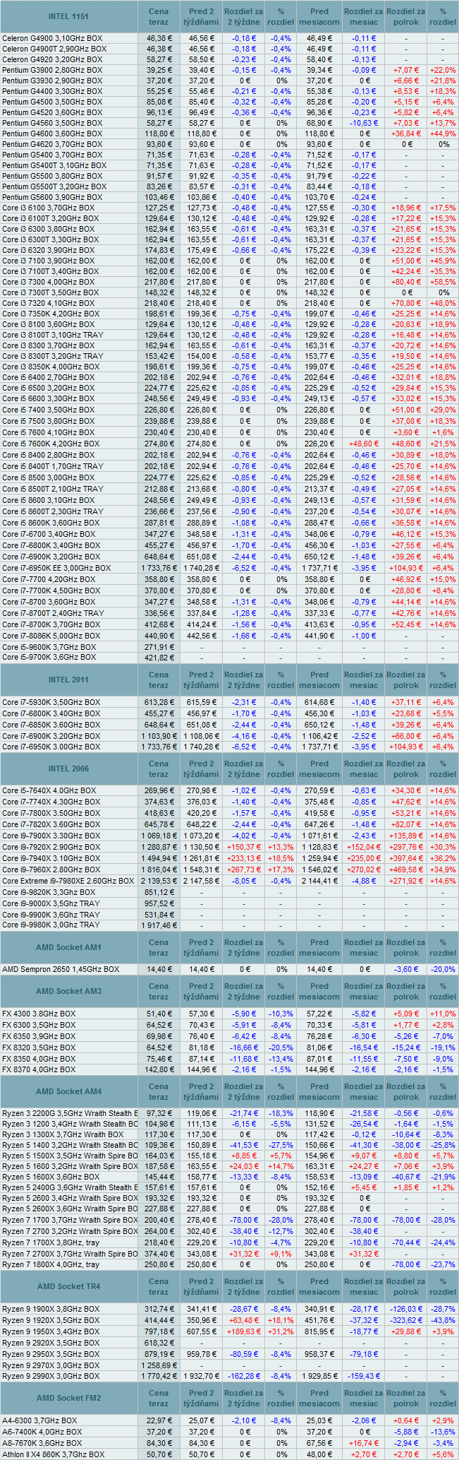The height and width of the screenshot is (1460, 459).
Task: Click 'Pred mesiacom' header in INTEL 2011 section
Action: tap(319, 679)
